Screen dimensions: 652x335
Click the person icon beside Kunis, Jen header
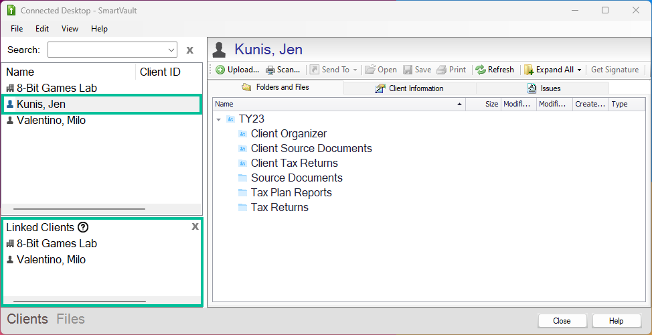219,50
